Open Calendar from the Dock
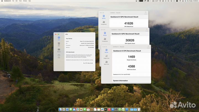 (x=88, y=109)
